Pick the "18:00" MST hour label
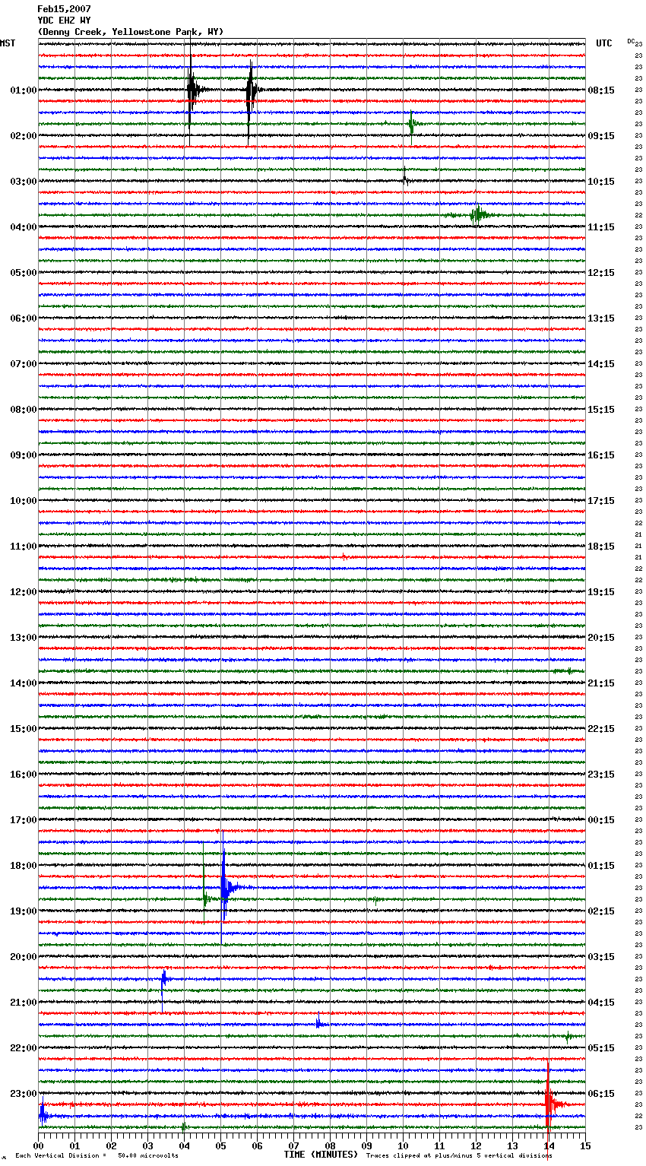The height and width of the screenshot is (1166, 646). point(24,866)
